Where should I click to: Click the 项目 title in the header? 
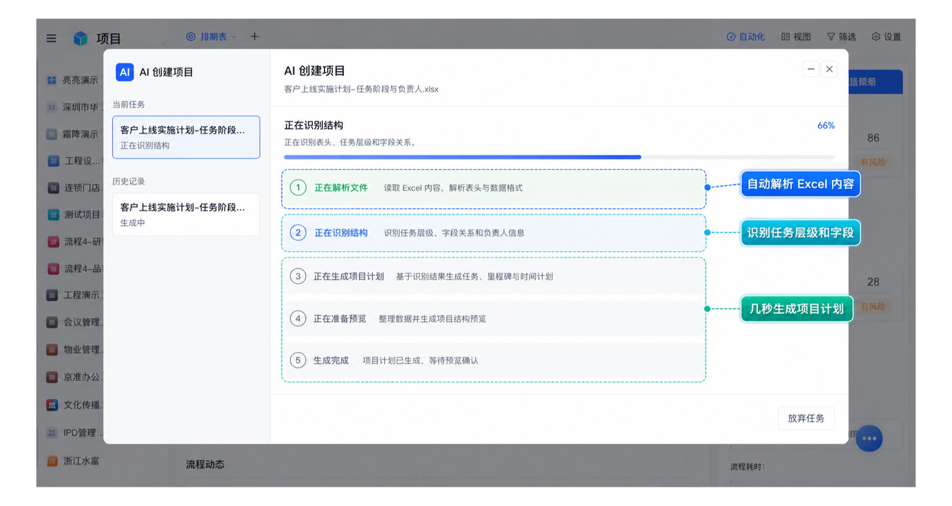point(108,39)
